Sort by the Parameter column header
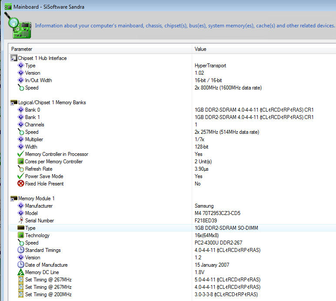The image size is (336, 301). coord(100,49)
